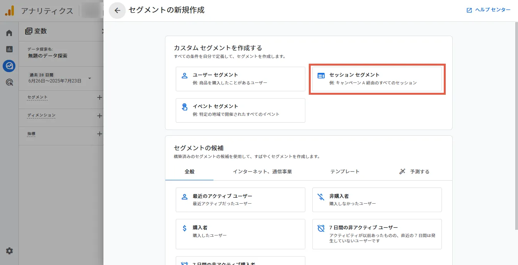Click the crossed dollar icon of 非購入者
Viewport: 518px width, 265px height.
[321, 197]
